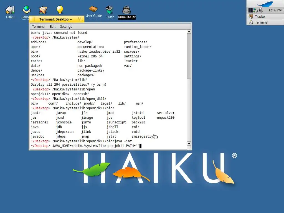Click 'include/' in openjdk11 listing
Viewport: 284px width, 213px height.
click(x=73, y=103)
